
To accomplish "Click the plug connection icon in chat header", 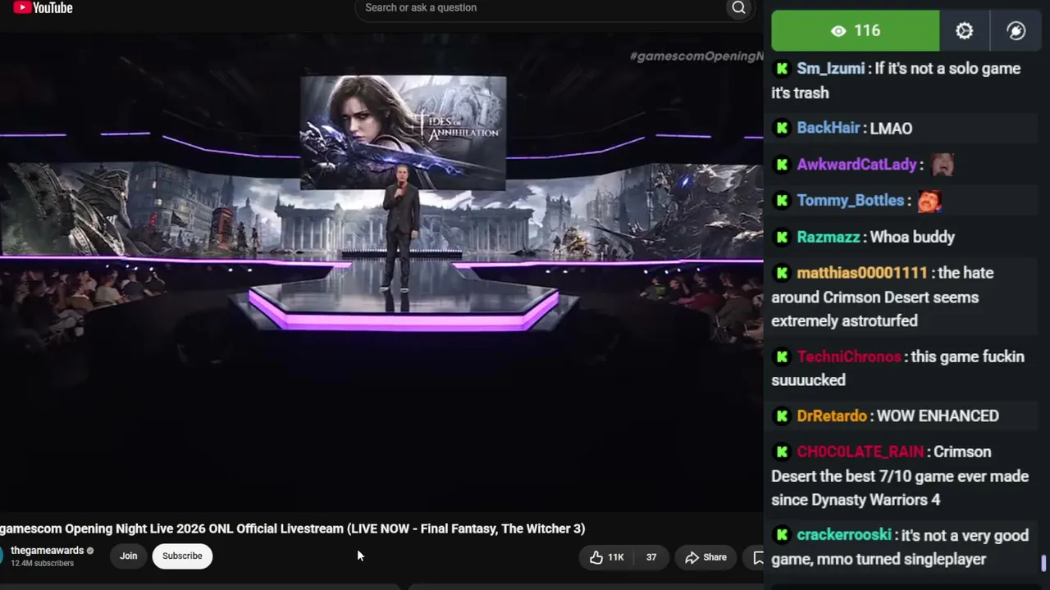I will pyautogui.click(x=1016, y=31).
